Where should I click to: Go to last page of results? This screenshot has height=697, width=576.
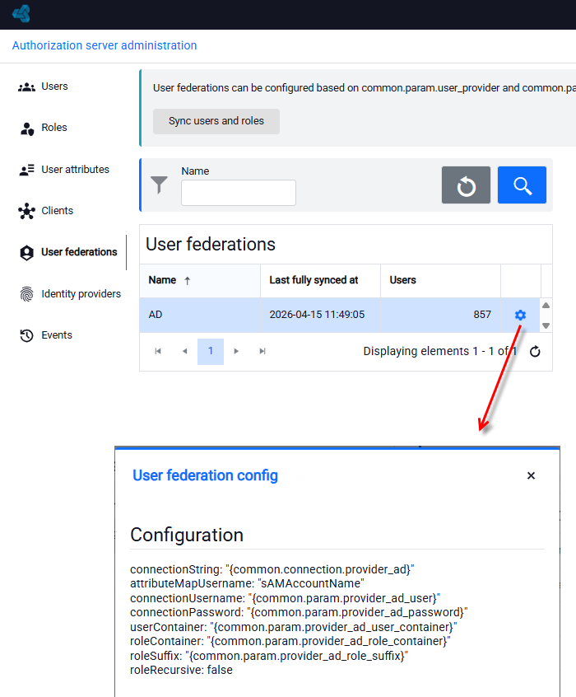coord(262,351)
